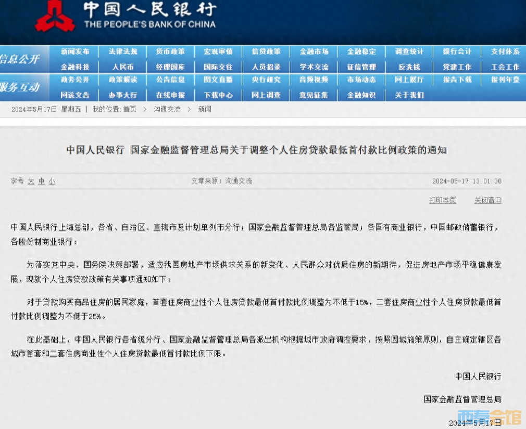Open the 新闻发布 menu item
The width and height of the screenshot is (526, 429).
click(75, 51)
